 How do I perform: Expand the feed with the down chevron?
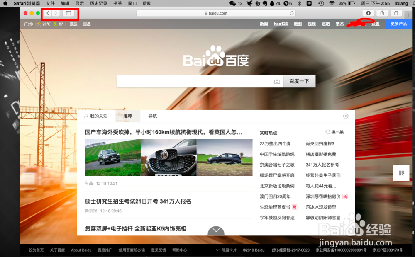pyautogui.click(x=216, y=230)
